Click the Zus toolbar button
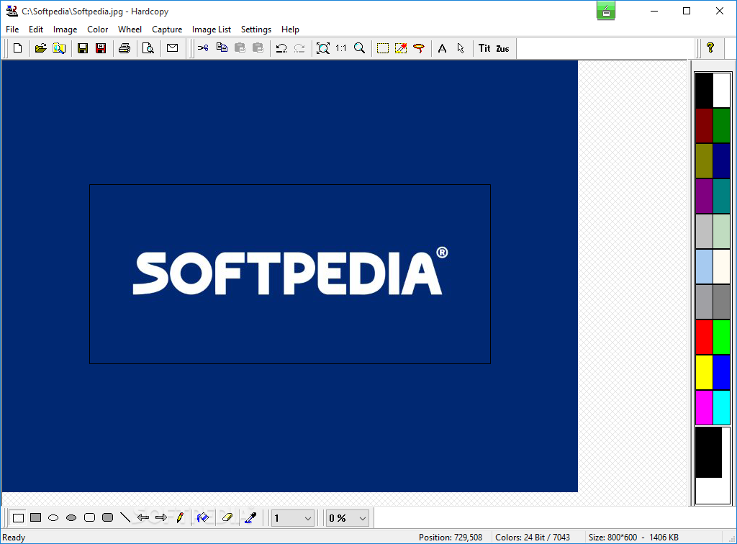 (x=502, y=48)
